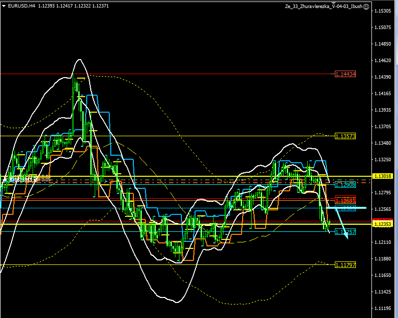This screenshot has height=318, width=398.
Task: Click the low price value 1.12322
Action: (83, 6)
